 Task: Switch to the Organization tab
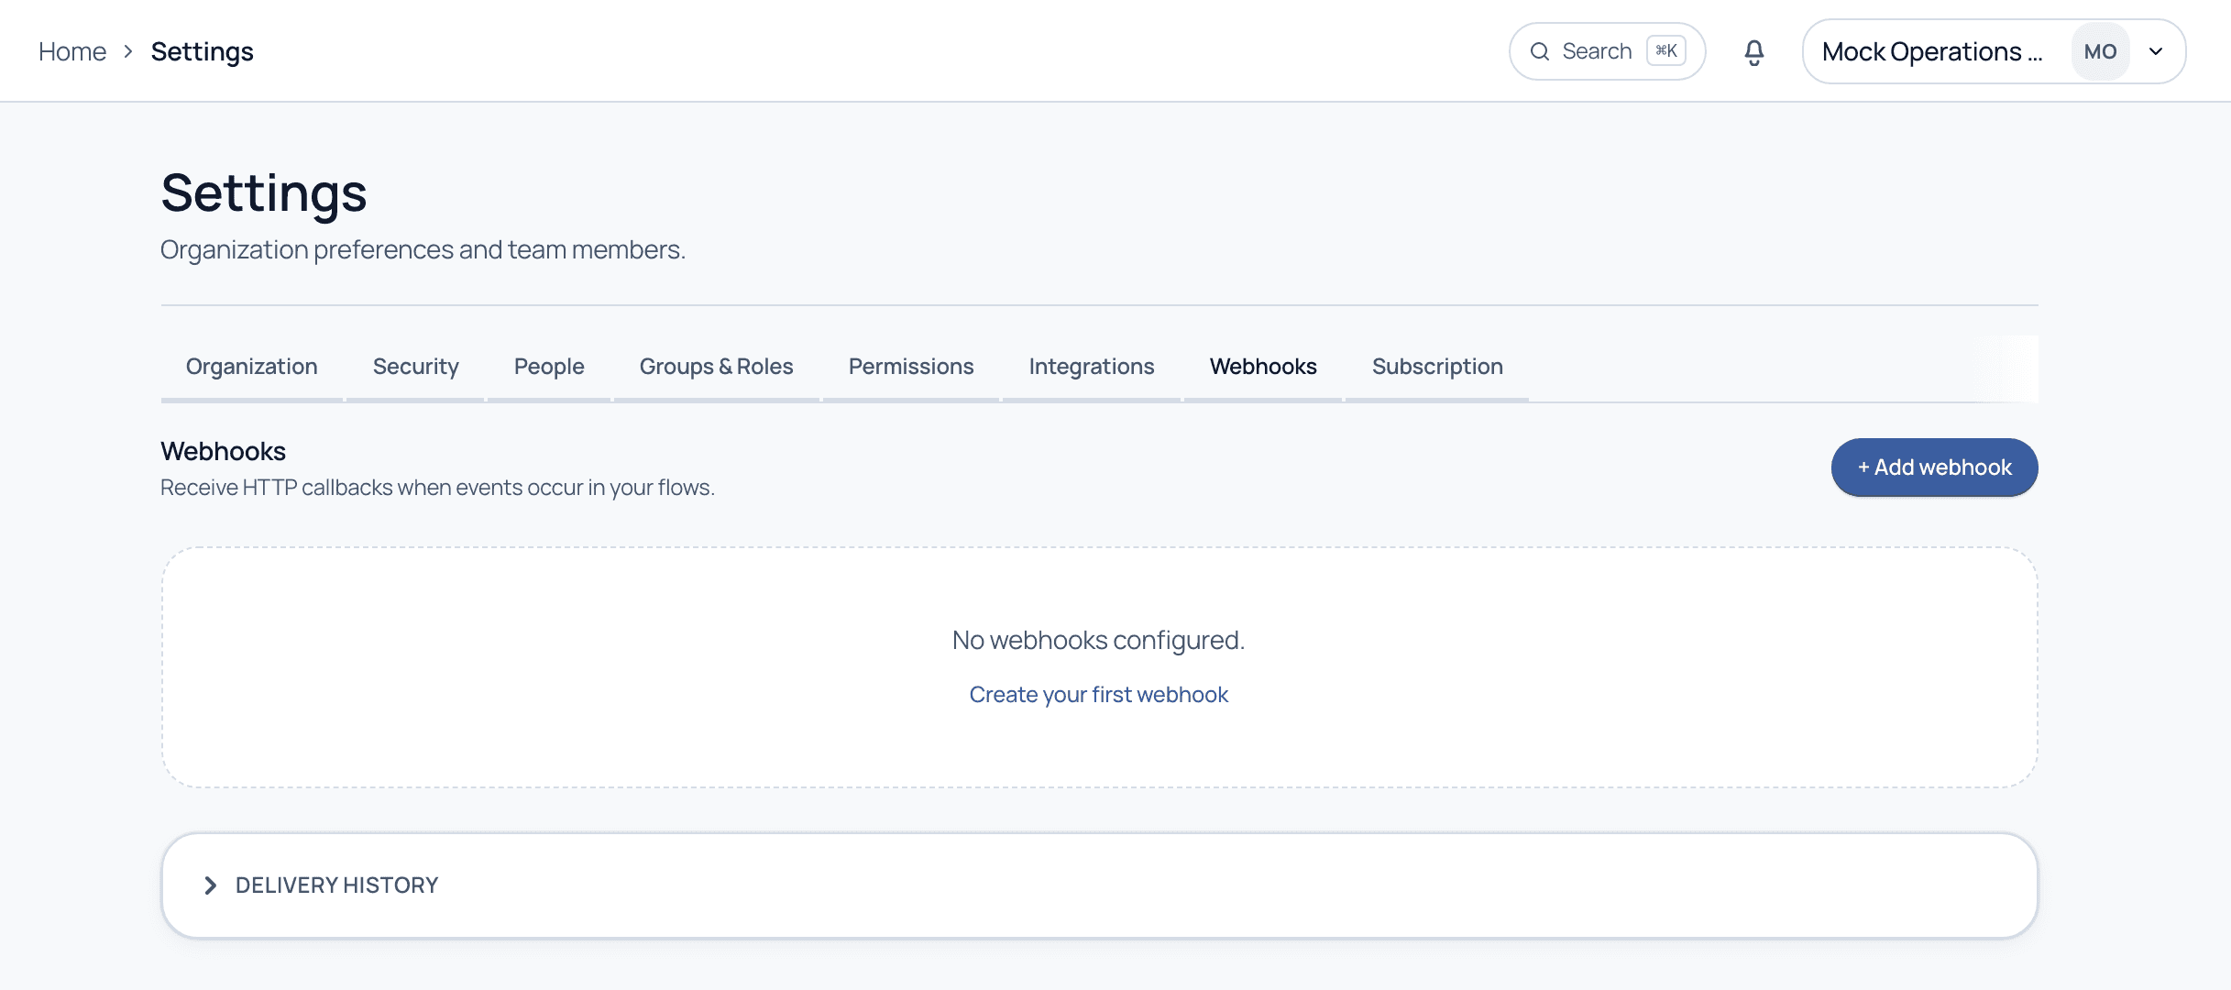pos(252,367)
